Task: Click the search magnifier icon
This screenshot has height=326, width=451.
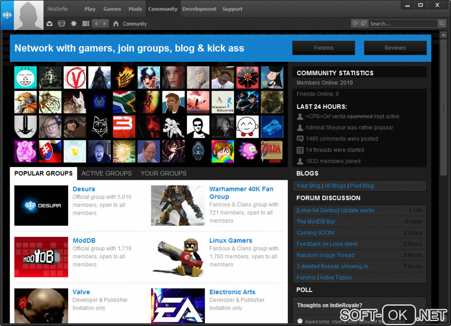Action: pyautogui.click(x=442, y=23)
